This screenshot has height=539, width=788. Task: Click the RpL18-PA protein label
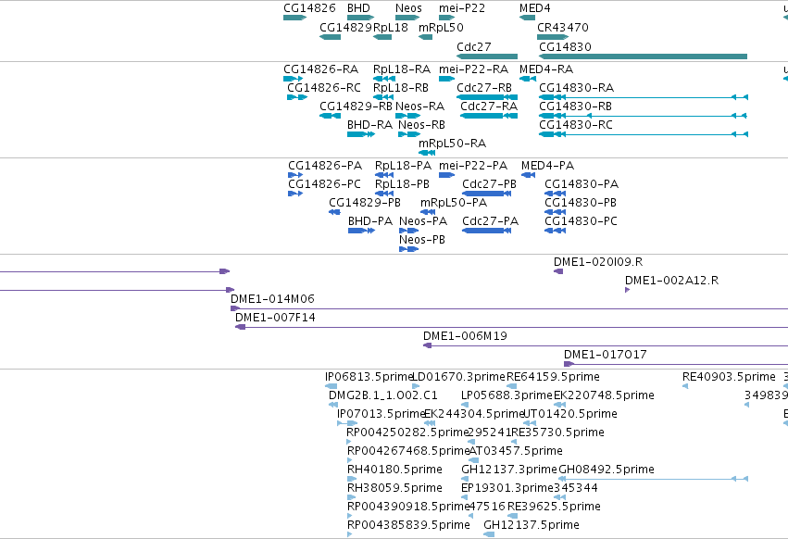coord(403,166)
